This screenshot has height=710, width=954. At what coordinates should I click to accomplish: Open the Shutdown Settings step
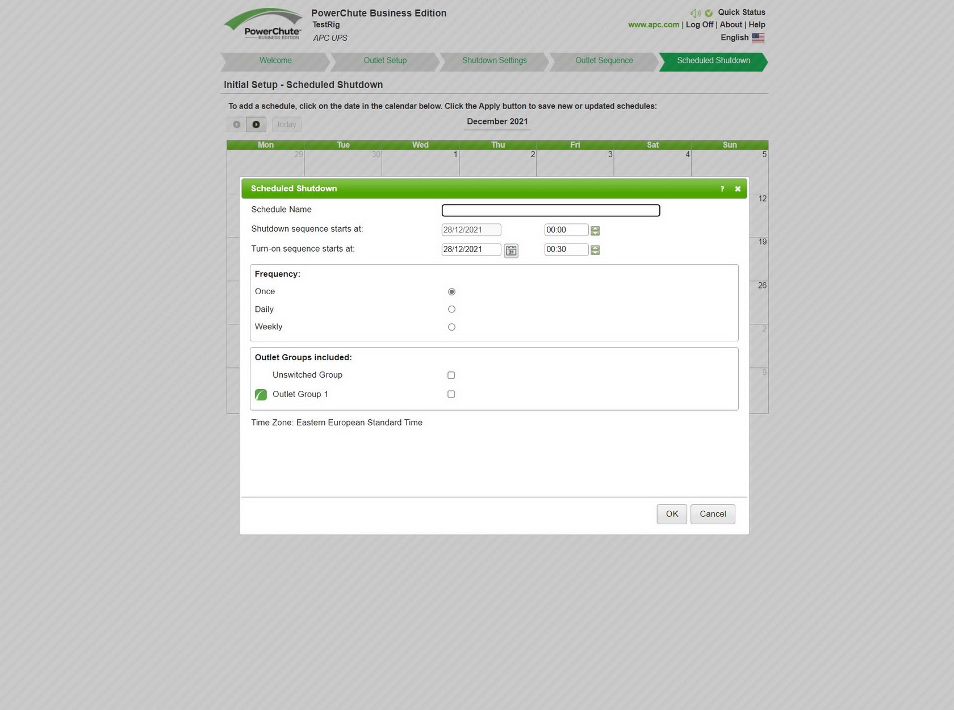(494, 61)
